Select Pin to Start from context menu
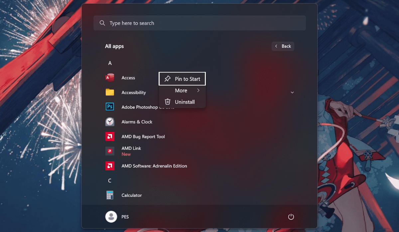This screenshot has width=399, height=232. point(182,79)
